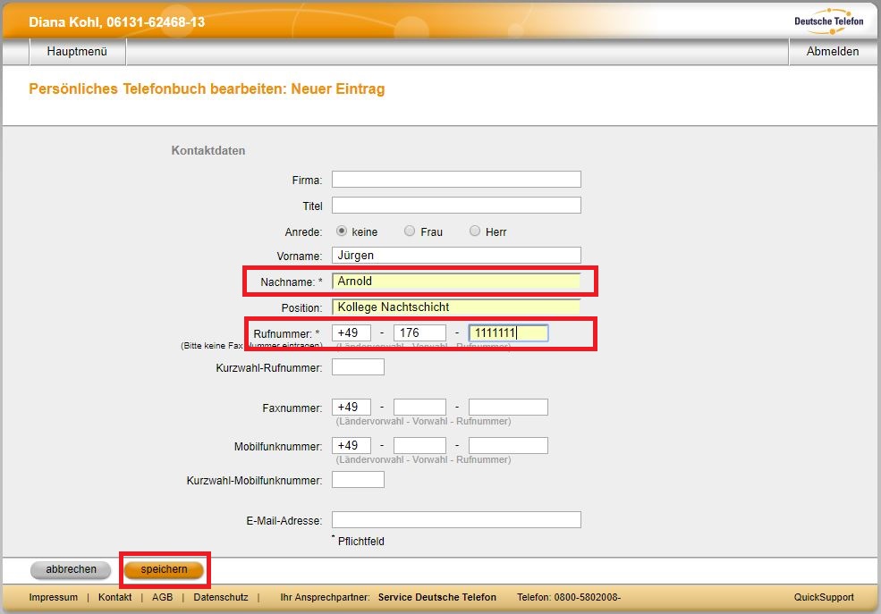Click the Mobilfunknummer Vorwahl field
881x614 pixels.
(419, 446)
